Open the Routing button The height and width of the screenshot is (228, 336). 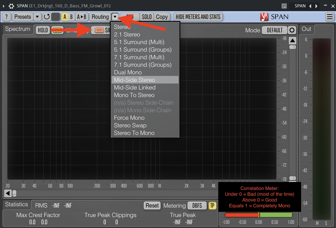click(x=100, y=17)
